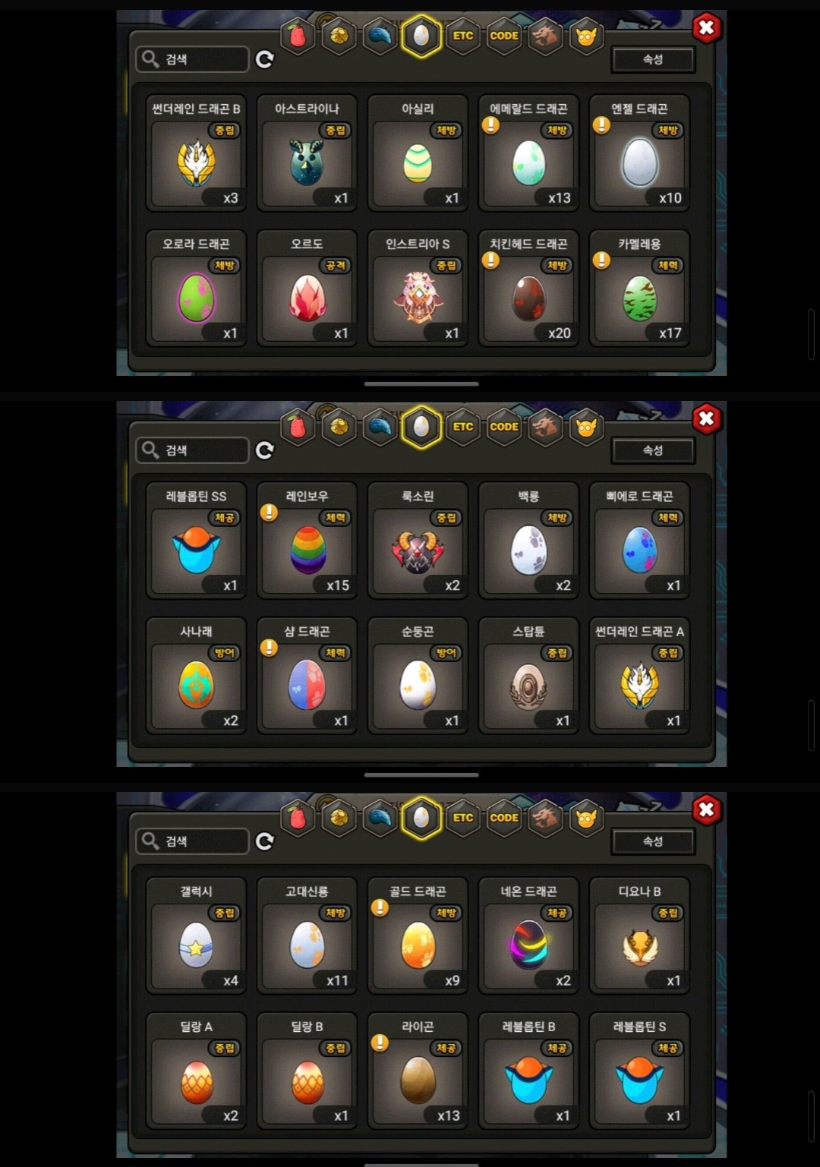Select the 레블롭틴 SS egg
This screenshot has width=820, height=1167.
point(196,540)
